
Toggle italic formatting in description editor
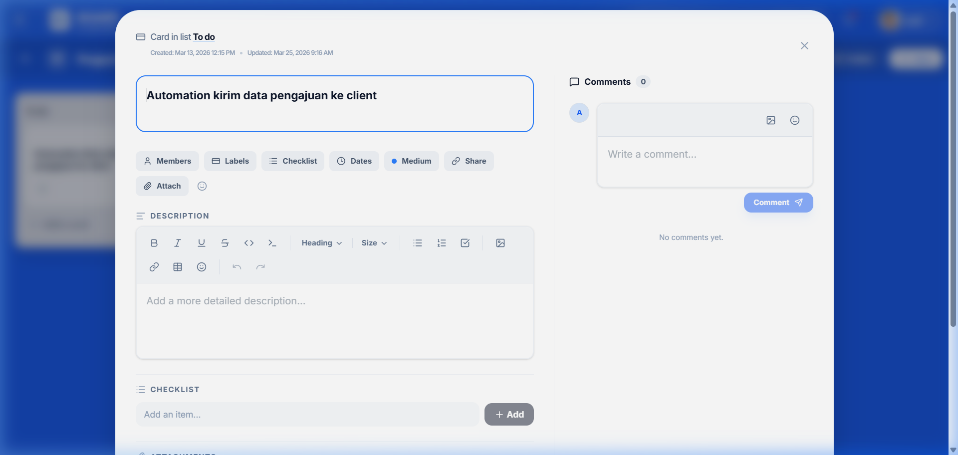click(x=178, y=243)
